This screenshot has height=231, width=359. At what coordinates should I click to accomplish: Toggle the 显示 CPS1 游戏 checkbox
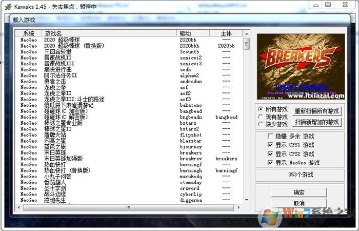pos(270,145)
